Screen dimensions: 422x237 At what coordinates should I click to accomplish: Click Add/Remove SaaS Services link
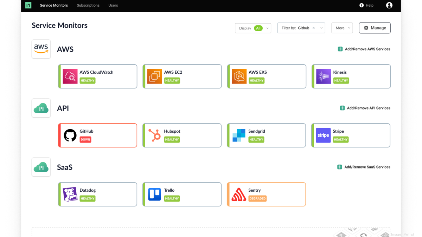[x=364, y=167]
